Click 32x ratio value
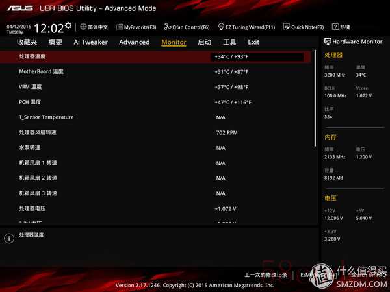Viewport: 390px width, 292px height. [x=328, y=117]
